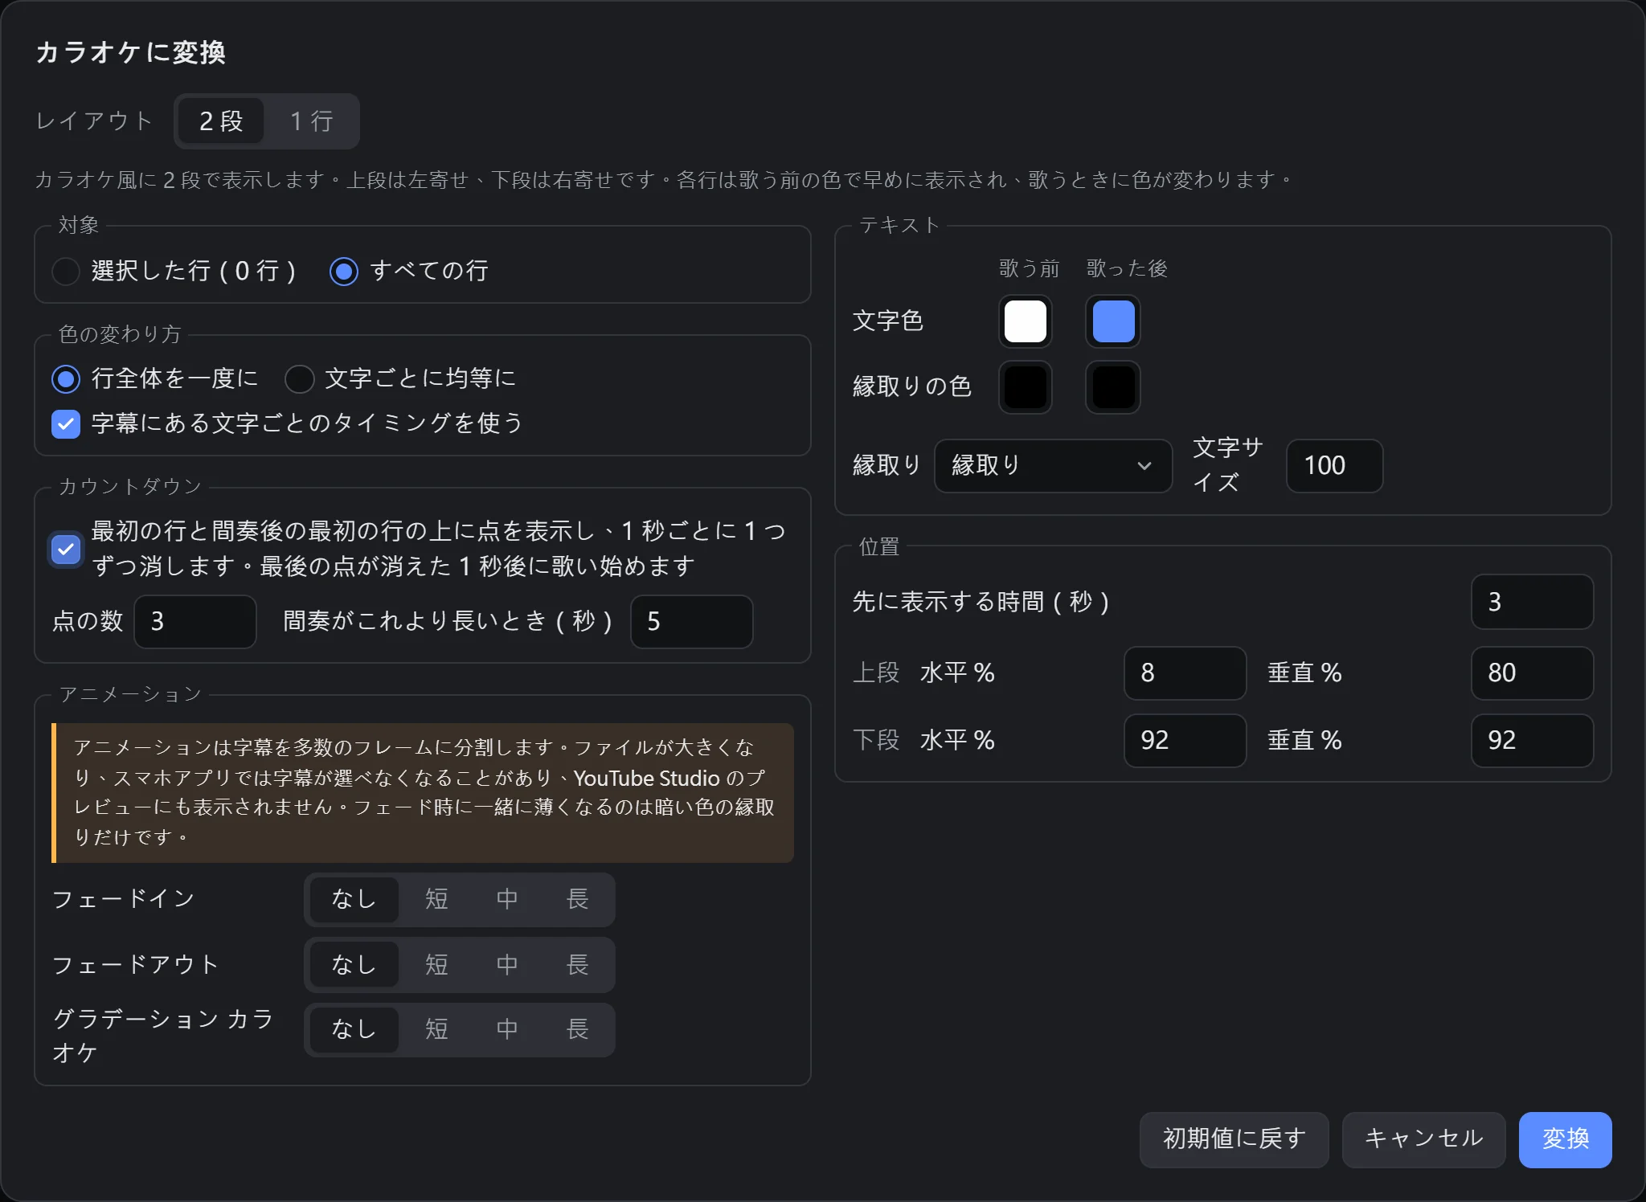The height and width of the screenshot is (1202, 1646).
Task: Choose 文字ごとに均等に radio option
Action: tap(300, 379)
